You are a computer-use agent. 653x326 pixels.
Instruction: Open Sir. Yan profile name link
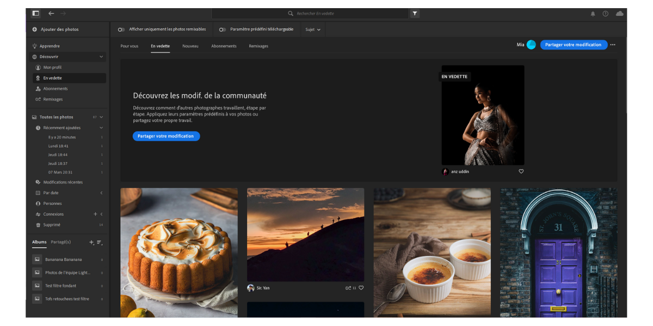pyautogui.click(x=263, y=288)
